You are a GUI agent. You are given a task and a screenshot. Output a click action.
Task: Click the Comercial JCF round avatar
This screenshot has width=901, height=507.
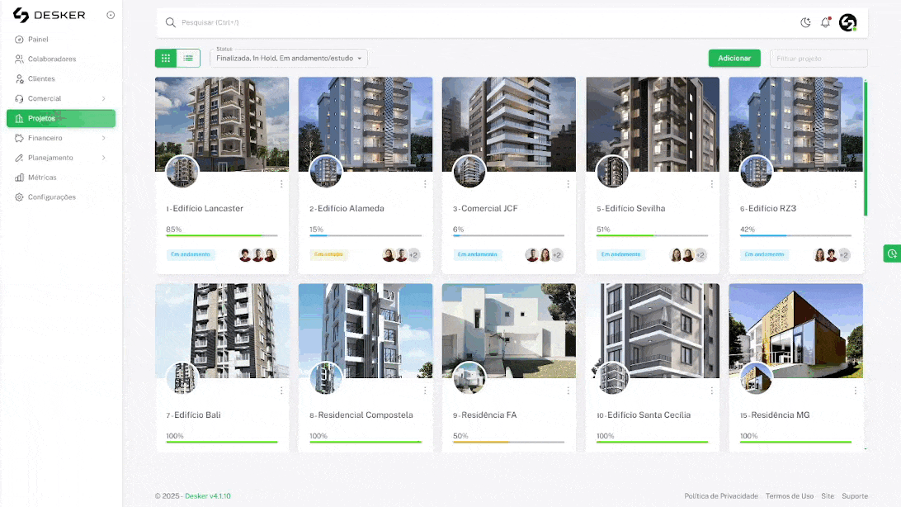469,171
